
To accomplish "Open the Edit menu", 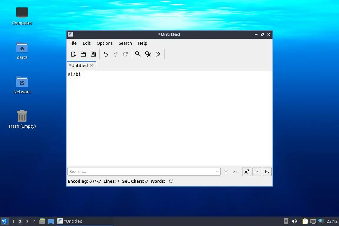I will pos(87,43).
